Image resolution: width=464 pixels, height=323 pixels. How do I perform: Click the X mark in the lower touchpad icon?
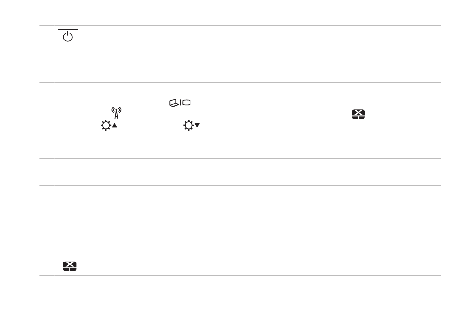coord(70,264)
